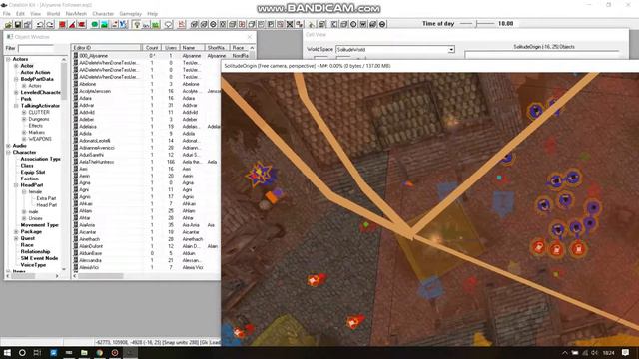Sort by the Name column header
Viewport: 639px width, 359px height.
pyautogui.click(x=192, y=48)
